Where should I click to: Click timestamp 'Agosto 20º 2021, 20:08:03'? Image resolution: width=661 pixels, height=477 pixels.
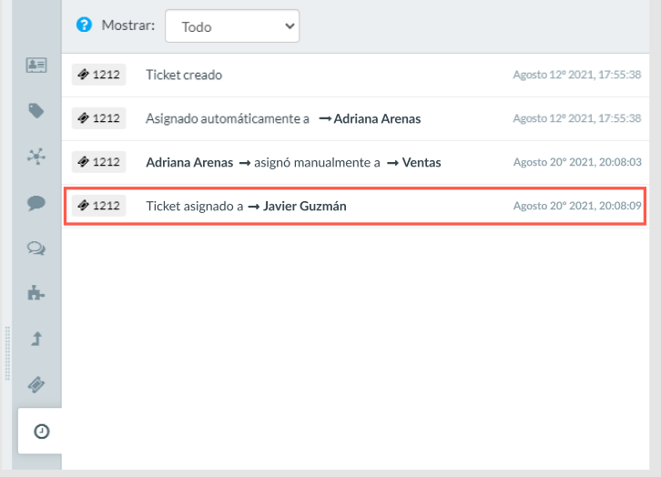[x=577, y=162]
